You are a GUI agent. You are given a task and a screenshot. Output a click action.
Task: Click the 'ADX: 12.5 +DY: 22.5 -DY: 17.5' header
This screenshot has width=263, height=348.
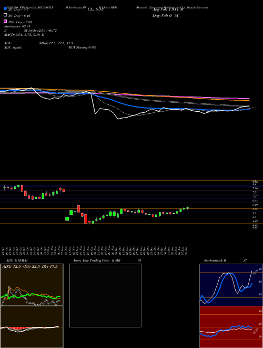point(29,267)
